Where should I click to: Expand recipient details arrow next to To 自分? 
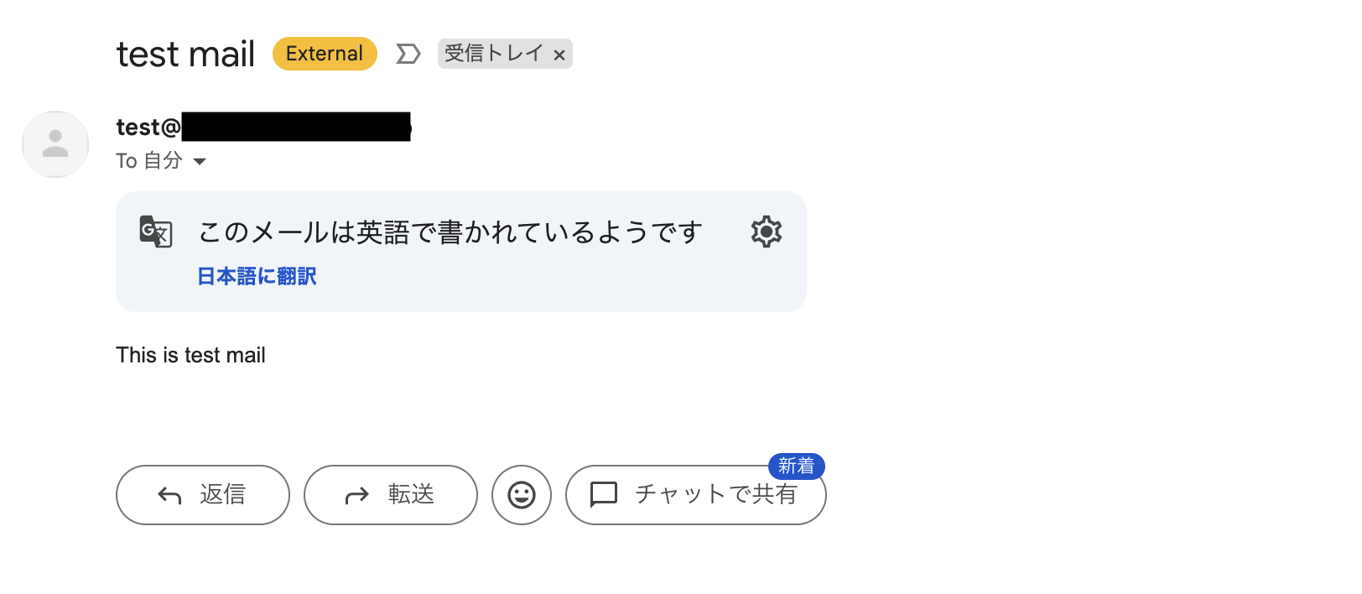coord(200,161)
